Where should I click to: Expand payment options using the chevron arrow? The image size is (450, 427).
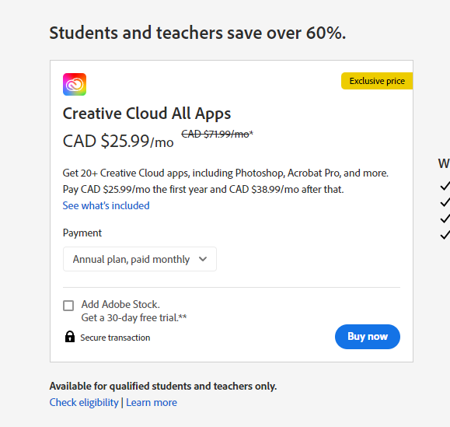click(x=203, y=259)
